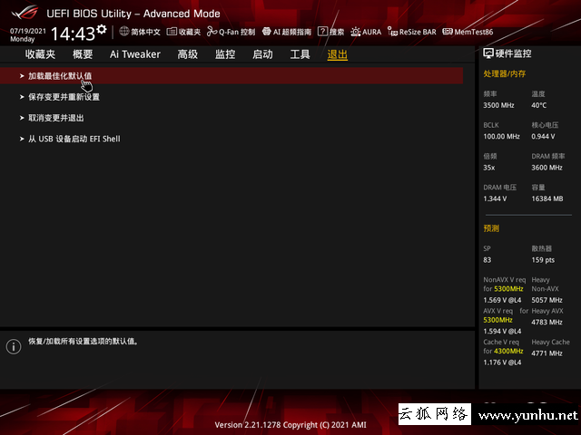Click the 1.569 V @L4 value
This screenshot has width=581, height=435.
tap(502, 300)
